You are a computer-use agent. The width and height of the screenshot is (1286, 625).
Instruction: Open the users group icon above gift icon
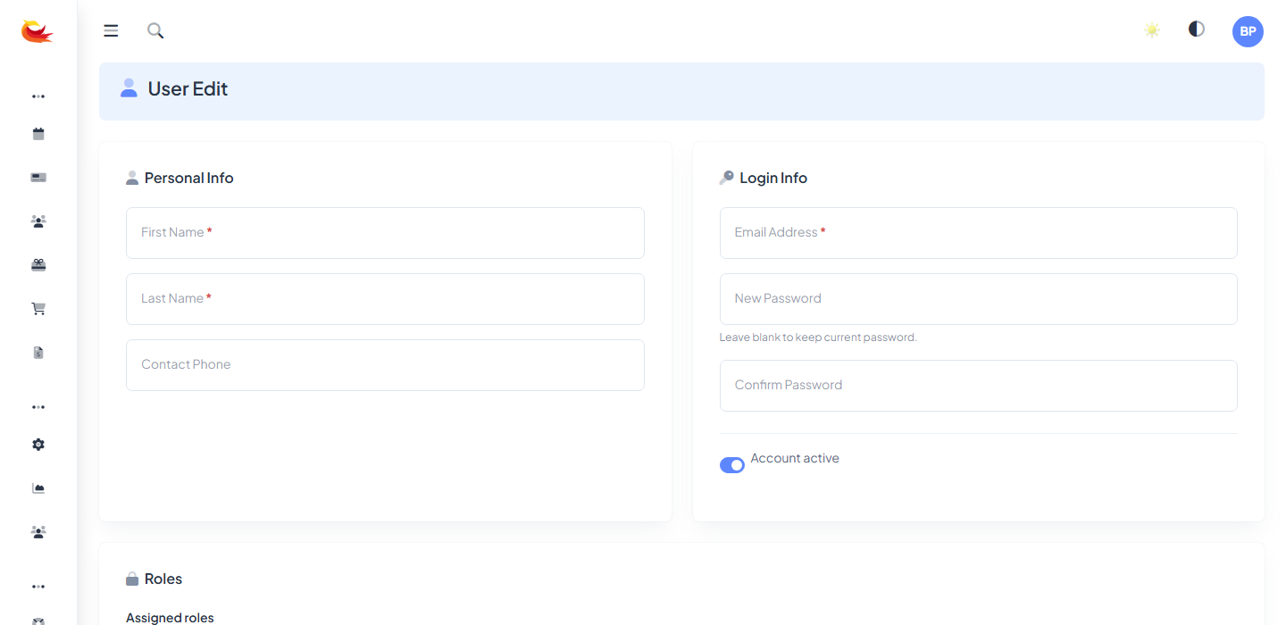point(38,221)
